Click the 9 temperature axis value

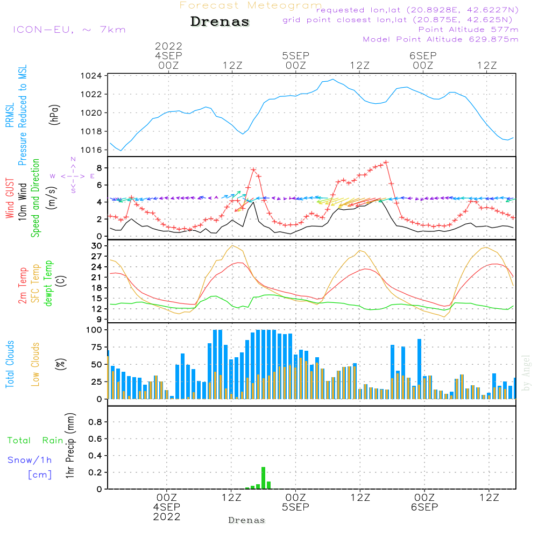100,320
